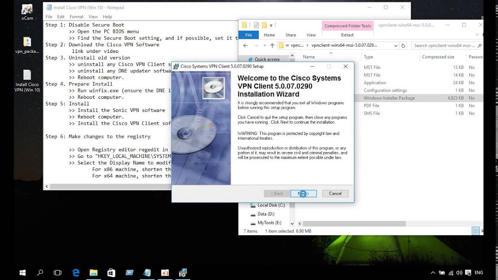
Task: Switch to Details view in Explorer status bar
Action: 476,231
